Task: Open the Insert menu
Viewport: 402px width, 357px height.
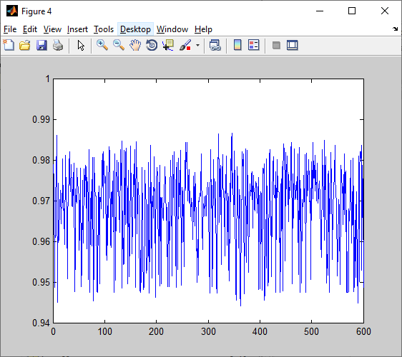Action: click(77, 29)
